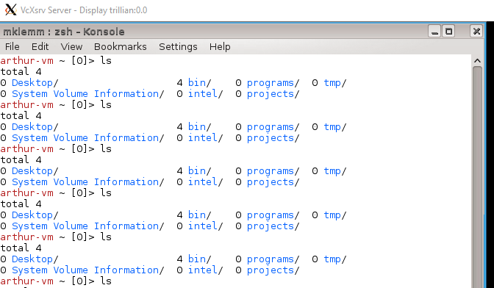The height and width of the screenshot is (288, 494).
Task: Click the VcXsrv X logo icon
Action: 10,10
